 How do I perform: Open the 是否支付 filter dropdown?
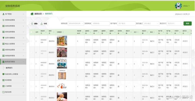[x=175, y=23]
